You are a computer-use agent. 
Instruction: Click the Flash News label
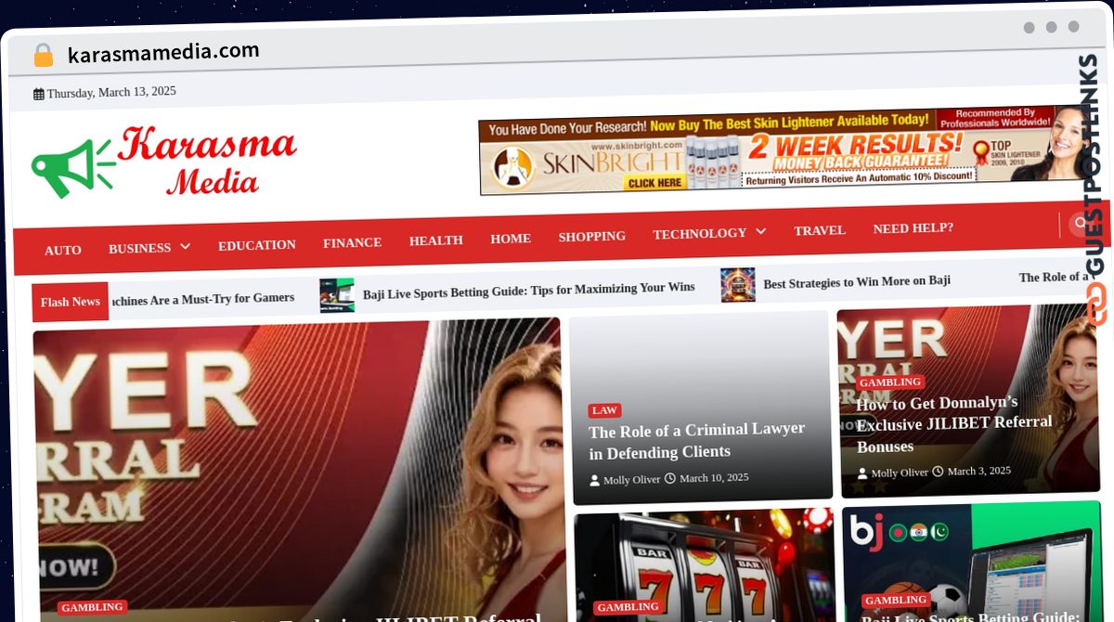point(71,302)
